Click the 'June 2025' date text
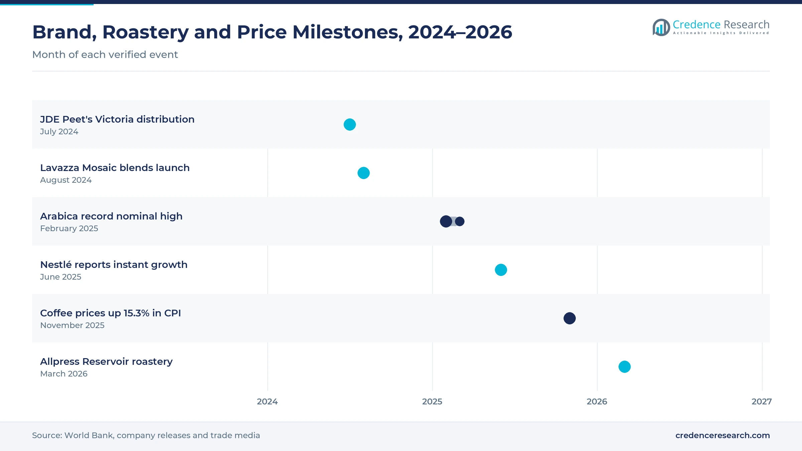802x451 pixels. pos(61,277)
